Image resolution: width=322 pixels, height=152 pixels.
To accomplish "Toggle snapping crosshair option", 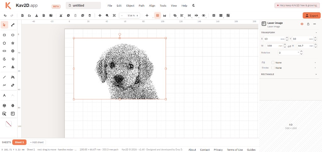I will click(147, 16).
